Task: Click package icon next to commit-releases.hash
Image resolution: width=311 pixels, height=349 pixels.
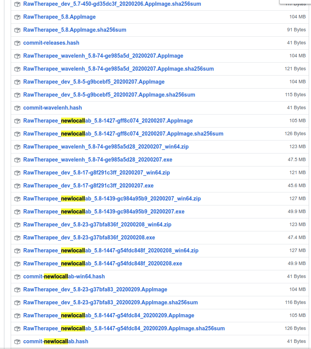Action: 17,43
